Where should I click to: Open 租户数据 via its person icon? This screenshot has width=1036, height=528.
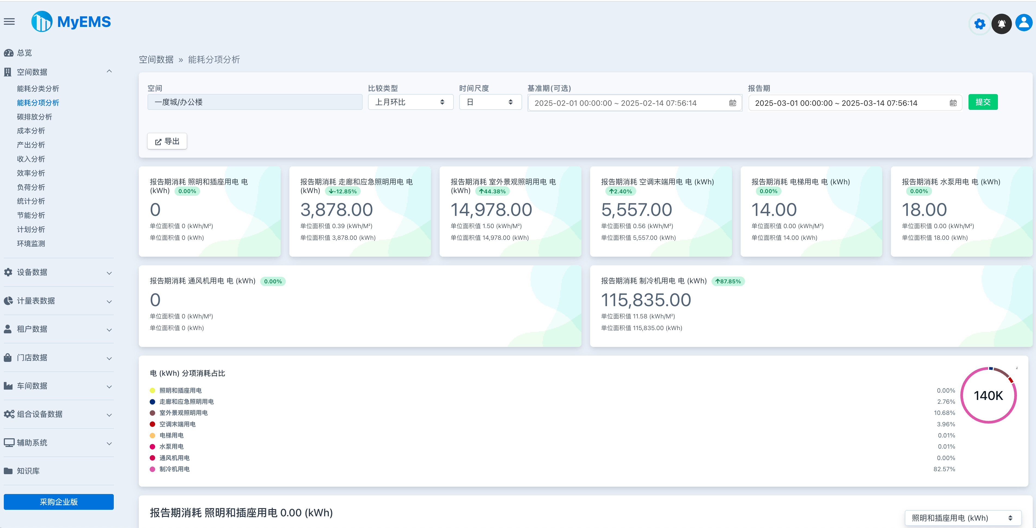point(8,329)
